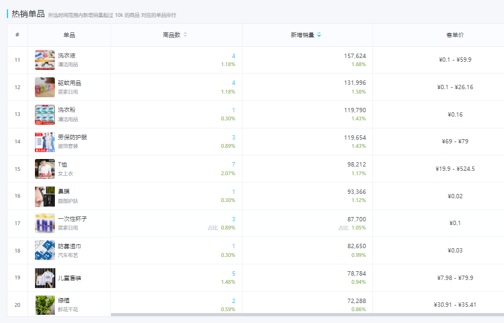The image size is (504, 323).
Task: Select the 鼻膜 product image
Action: click(x=45, y=196)
